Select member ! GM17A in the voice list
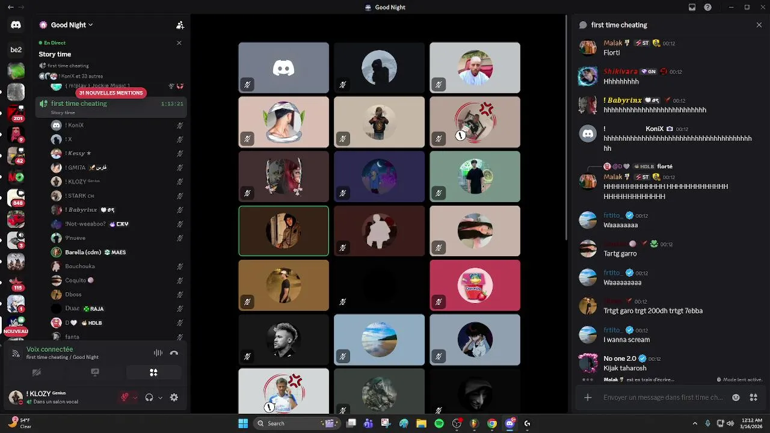Viewport: 770px width, 433px height. [118, 167]
